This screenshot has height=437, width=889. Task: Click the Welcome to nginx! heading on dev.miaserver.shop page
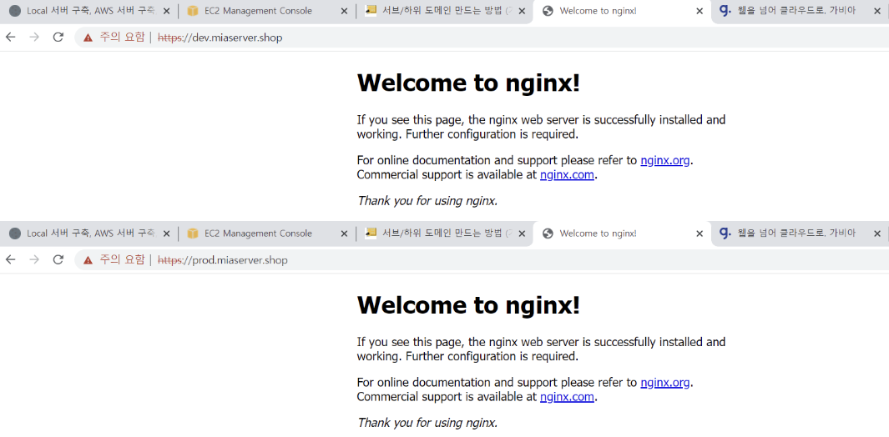pos(468,83)
